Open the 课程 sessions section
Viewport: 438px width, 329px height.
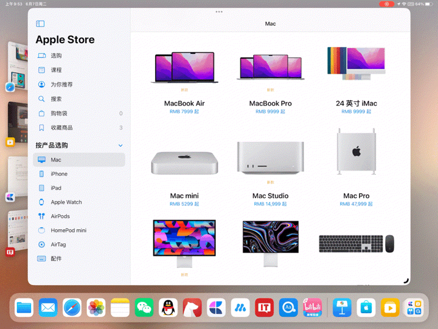tap(79, 70)
